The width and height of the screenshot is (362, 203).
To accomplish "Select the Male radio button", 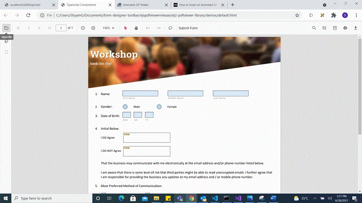I will coord(125,107).
